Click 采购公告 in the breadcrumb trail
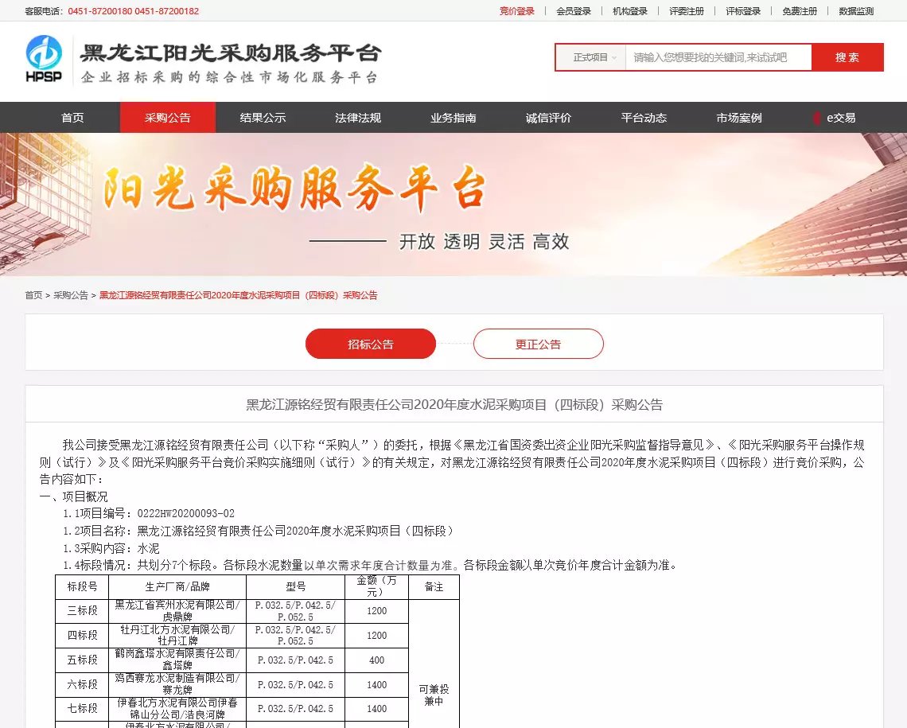This screenshot has height=728, width=907. pyautogui.click(x=71, y=295)
